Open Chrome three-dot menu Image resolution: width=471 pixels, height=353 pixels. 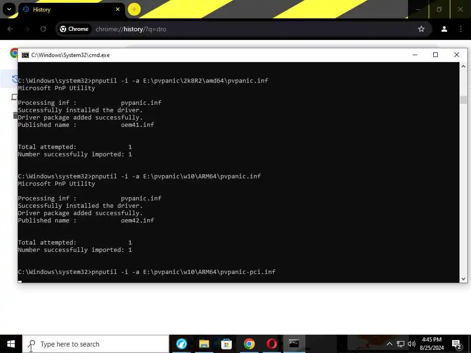461,29
